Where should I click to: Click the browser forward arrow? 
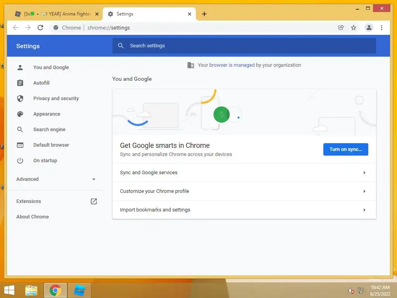[x=28, y=28]
